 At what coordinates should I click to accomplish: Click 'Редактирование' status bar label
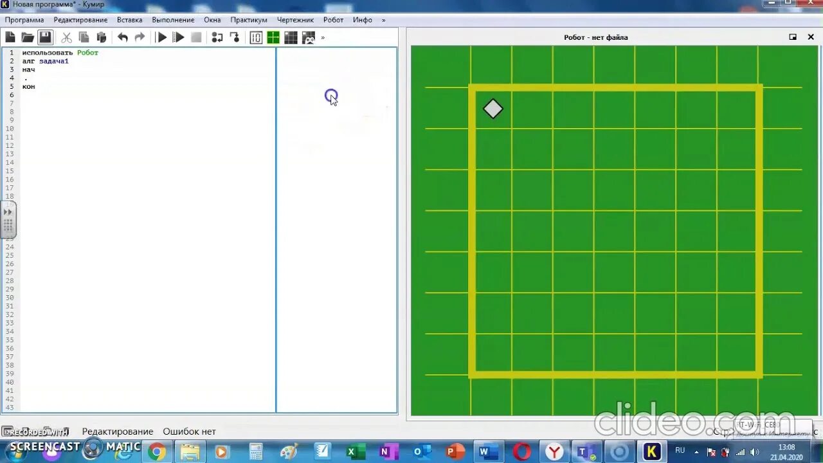pos(118,431)
